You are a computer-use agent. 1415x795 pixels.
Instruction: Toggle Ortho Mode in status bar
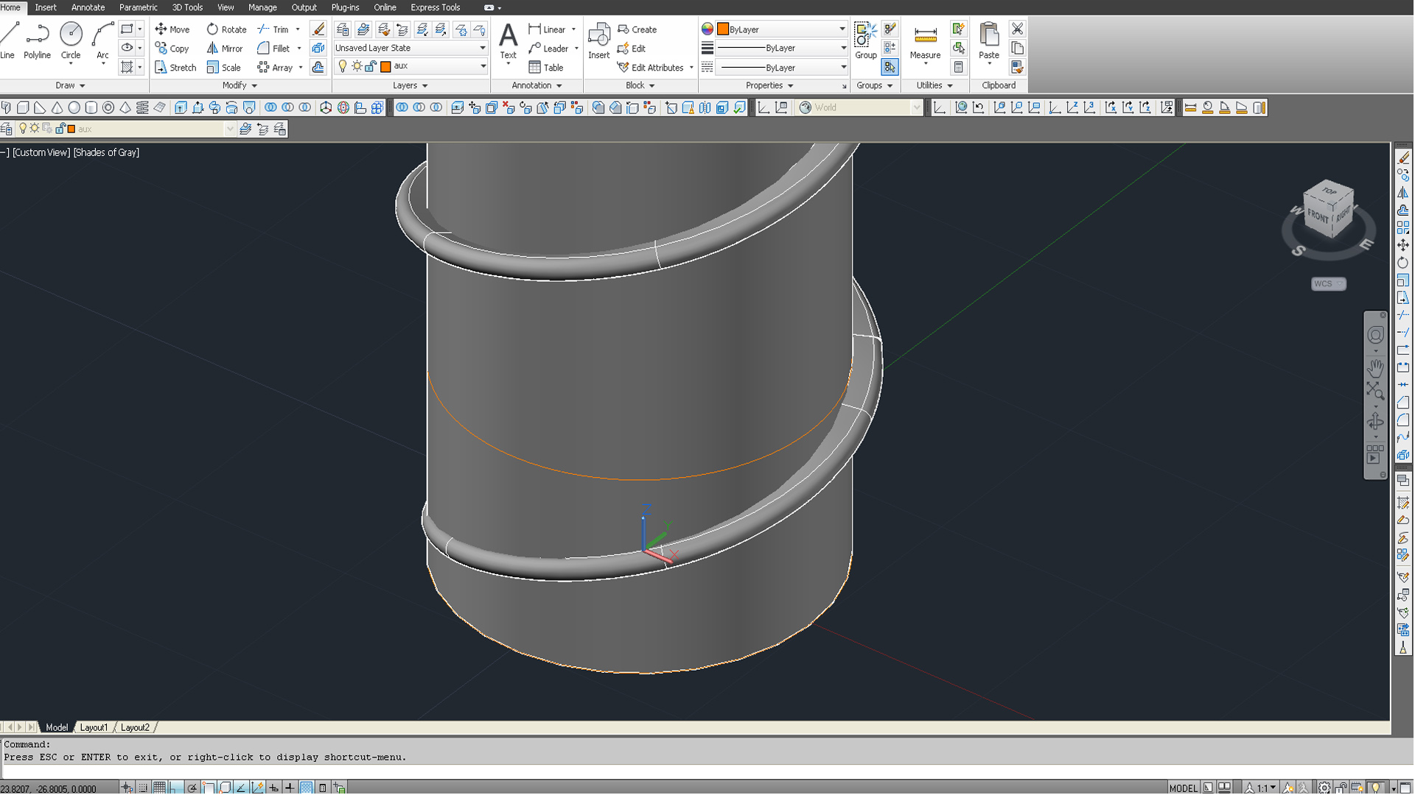[x=175, y=788]
